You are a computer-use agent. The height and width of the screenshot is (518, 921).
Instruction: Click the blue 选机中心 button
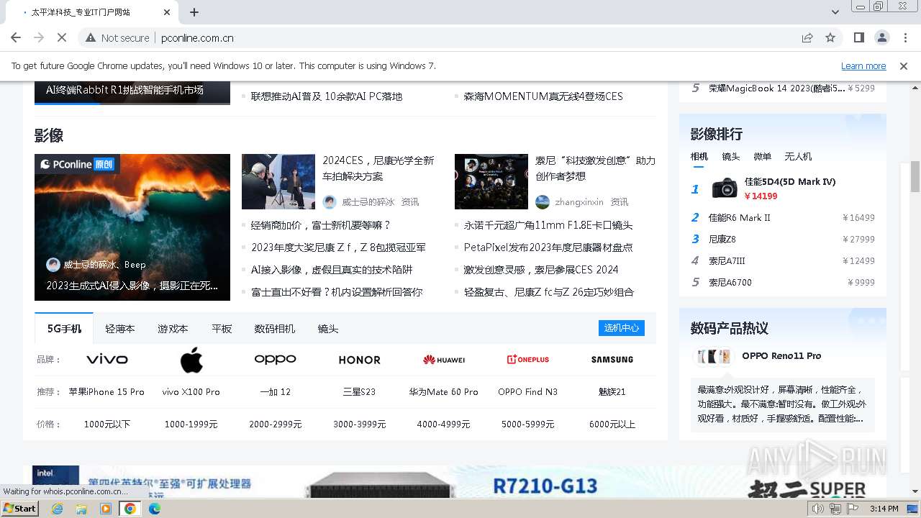622,328
